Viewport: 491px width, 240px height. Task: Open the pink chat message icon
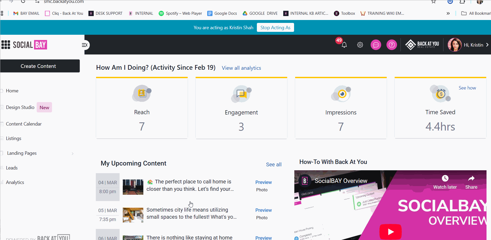[x=376, y=45]
